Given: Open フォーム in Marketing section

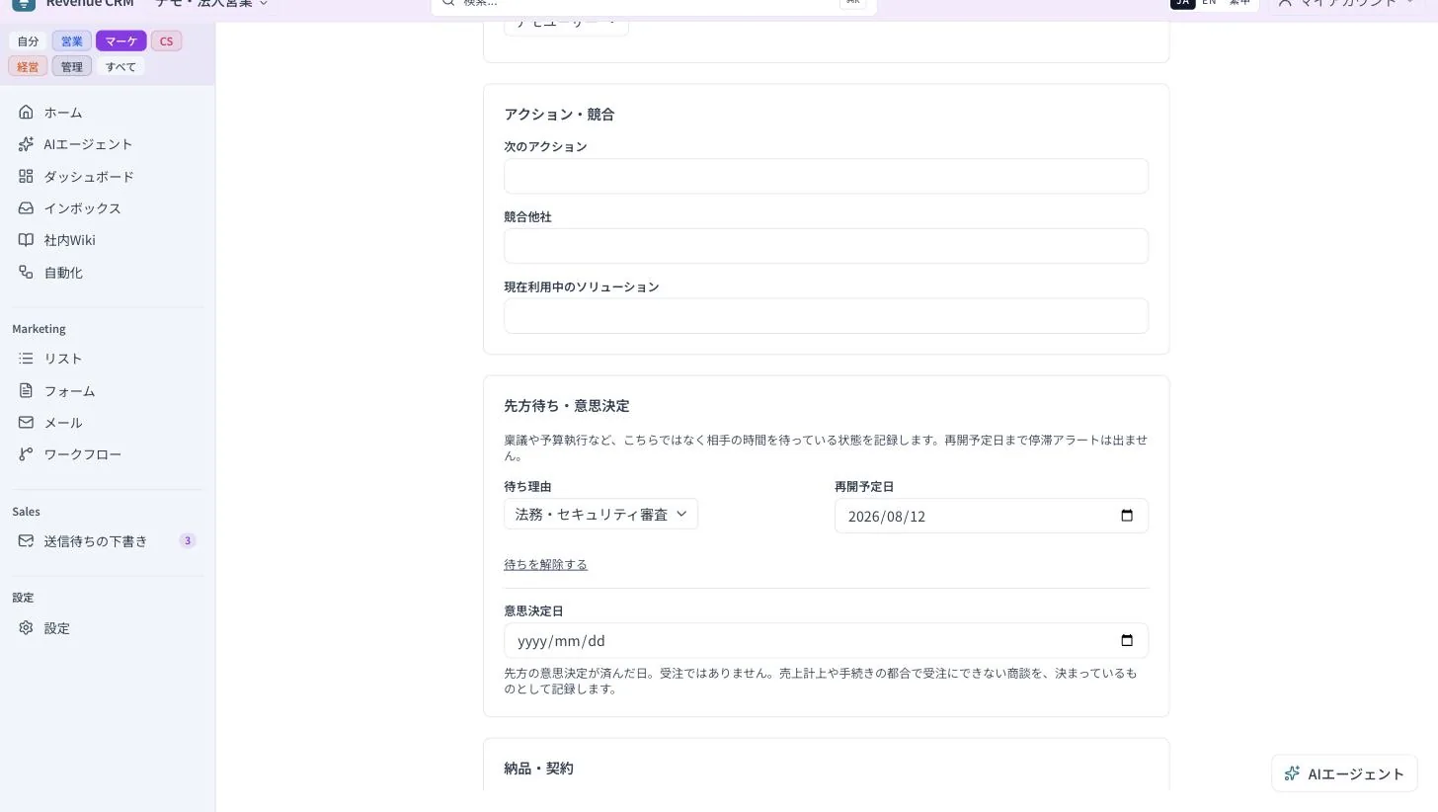Looking at the screenshot, I should 107,390.
